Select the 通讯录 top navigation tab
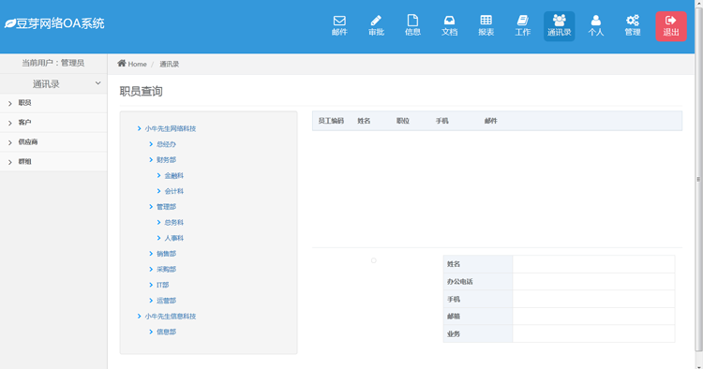Screen dimensions: 703x369 pos(559,26)
